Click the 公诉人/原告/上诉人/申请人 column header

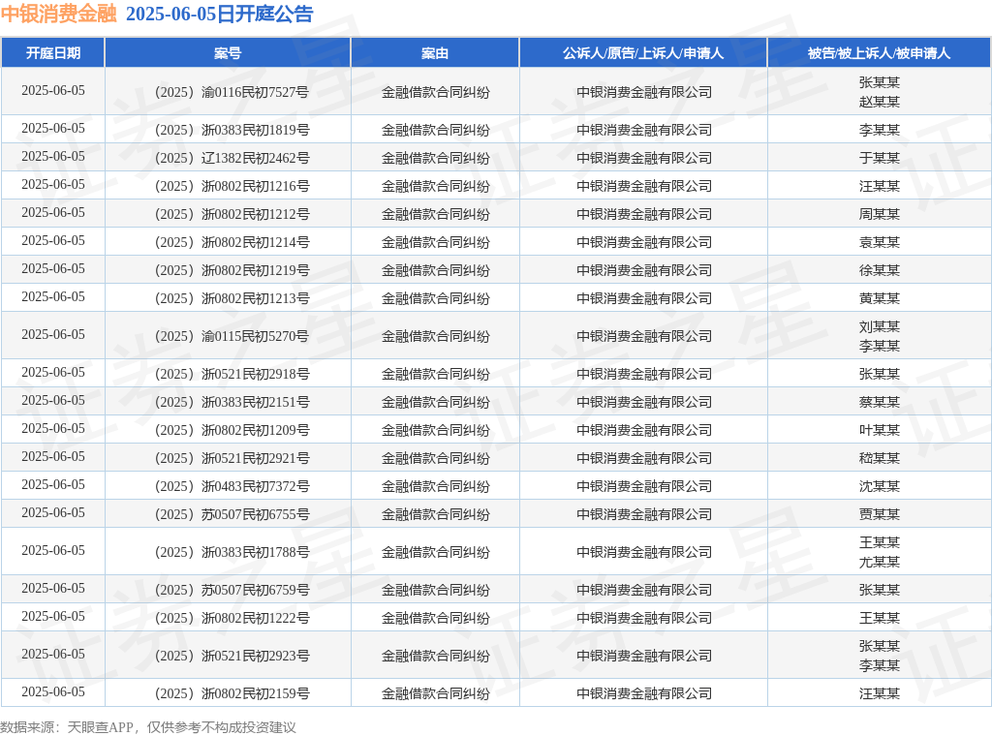click(x=643, y=53)
